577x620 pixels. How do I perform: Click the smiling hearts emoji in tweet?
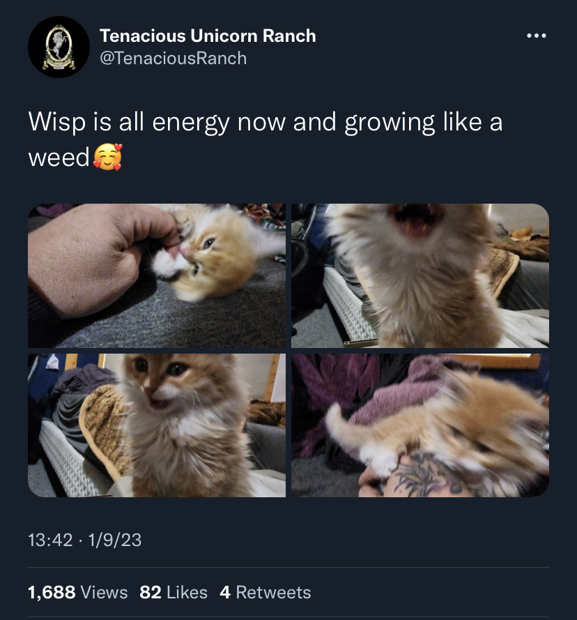(x=107, y=157)
